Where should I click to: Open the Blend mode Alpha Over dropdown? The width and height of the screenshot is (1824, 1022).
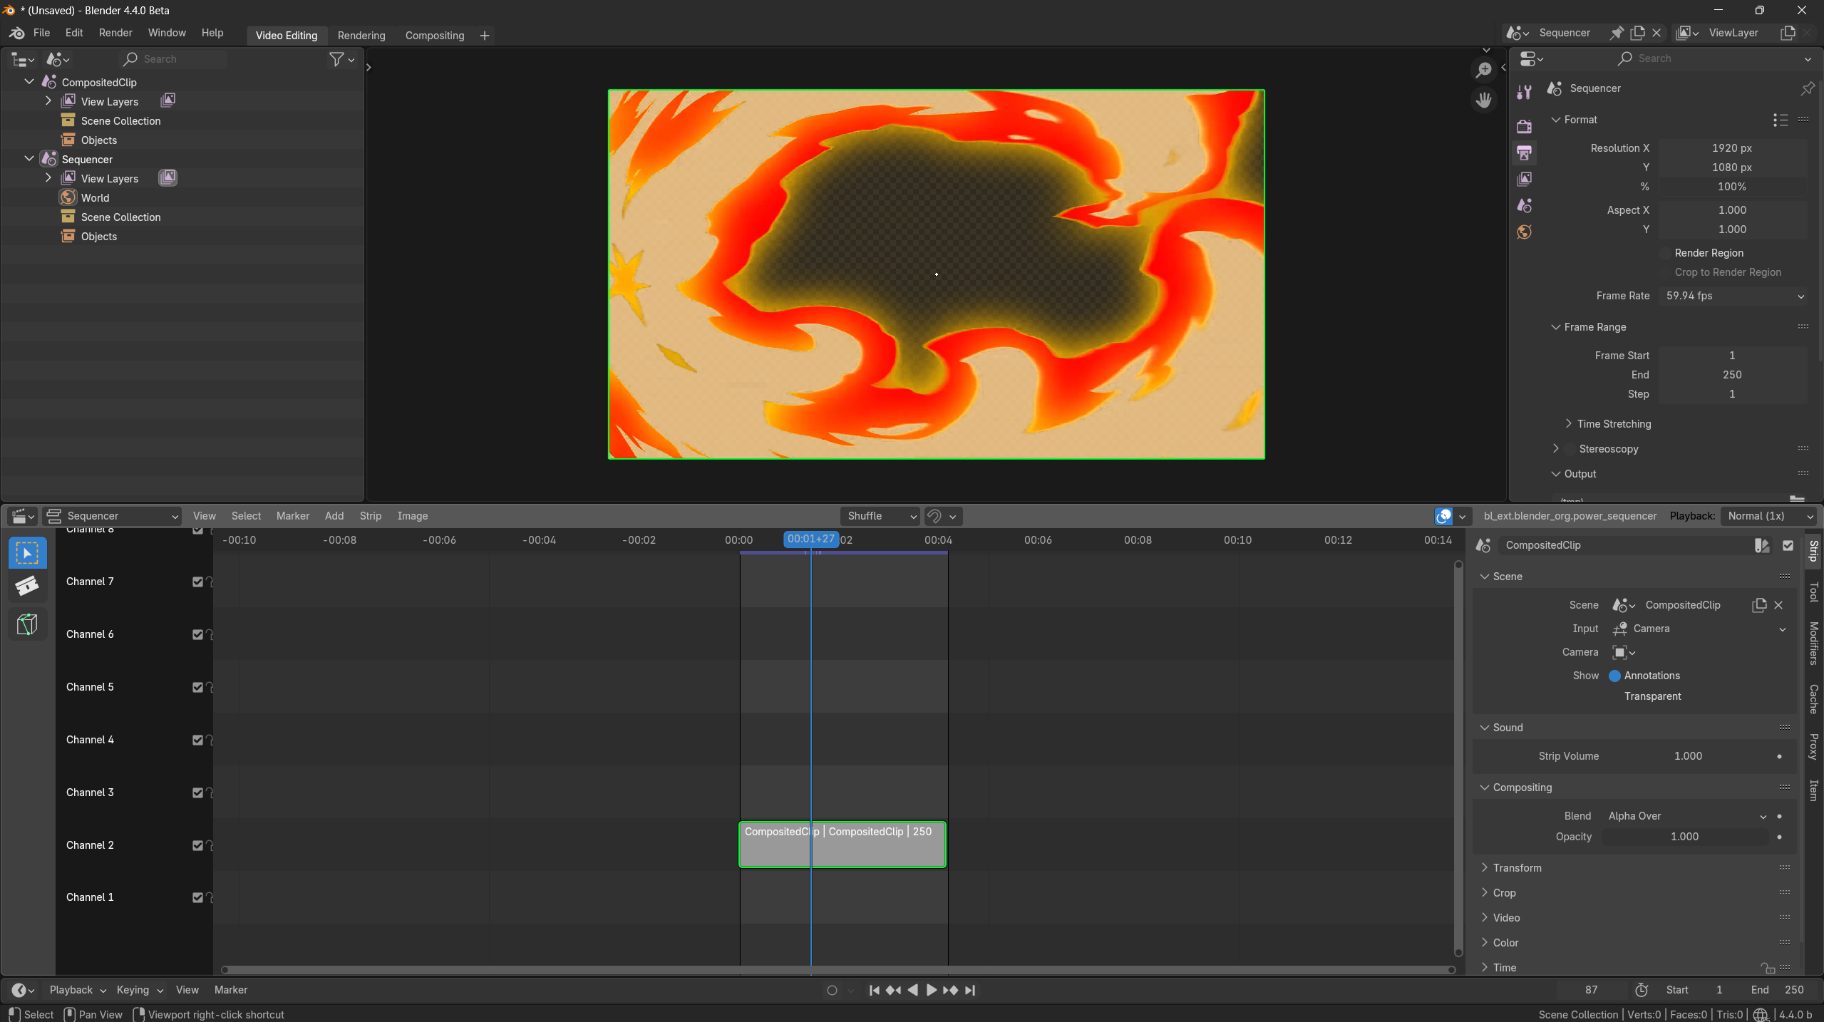(1686, 816)
